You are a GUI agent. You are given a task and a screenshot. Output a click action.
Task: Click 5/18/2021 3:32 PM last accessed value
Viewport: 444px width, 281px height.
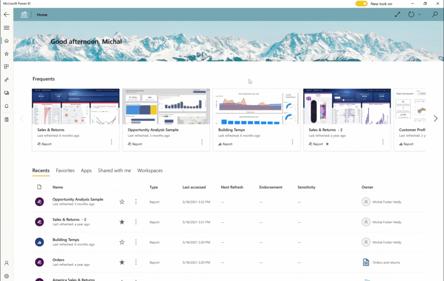196,202
